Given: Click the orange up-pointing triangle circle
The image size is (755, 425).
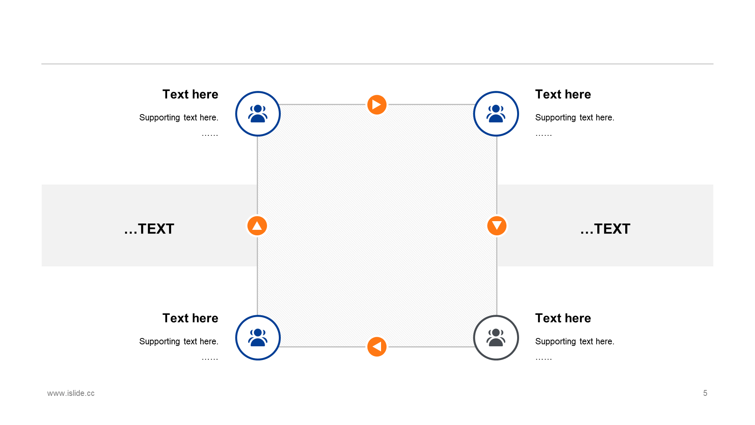Looking at the screenshot, I should pos(257,226).
